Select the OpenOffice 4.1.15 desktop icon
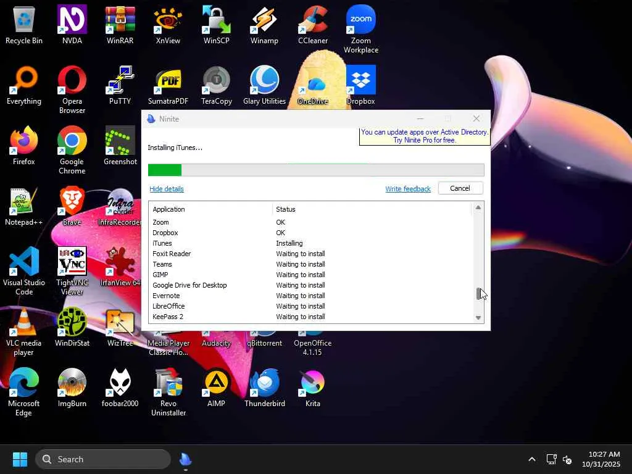 pos(313,343)
